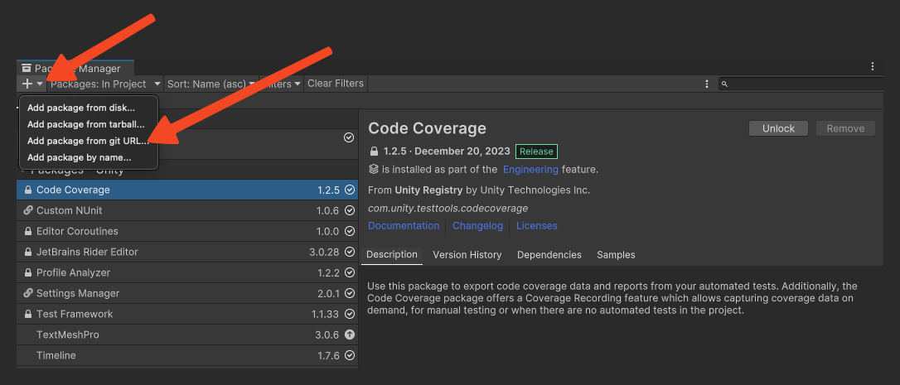Select the Test Framework package row
The image size is (900, 385).
187,314
